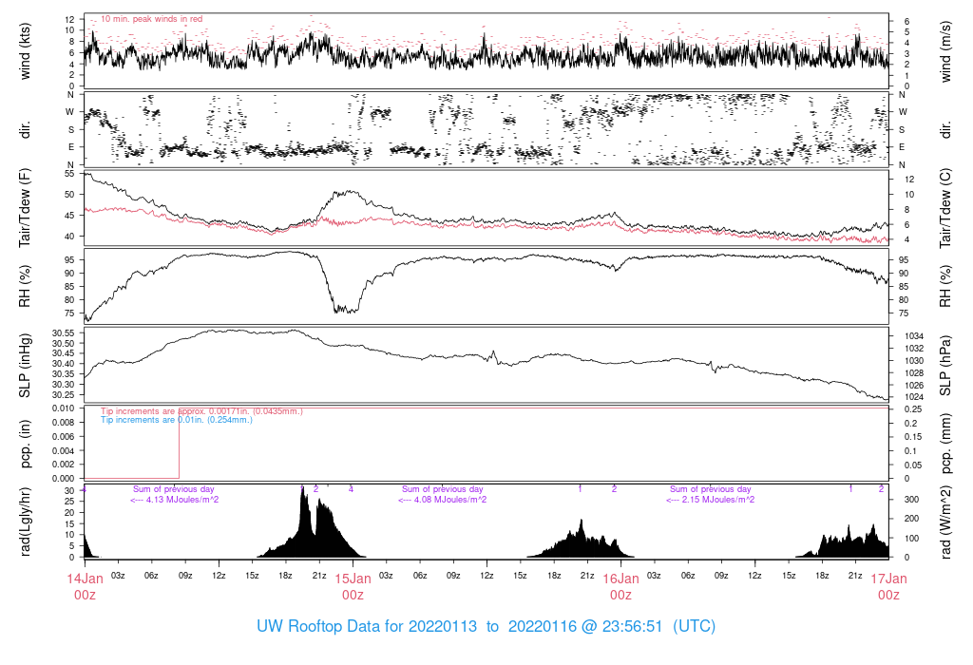This screenshot has height=665, width=973.
Task: Click the '15Jan 00z' date marker
Action: point(353,587)
